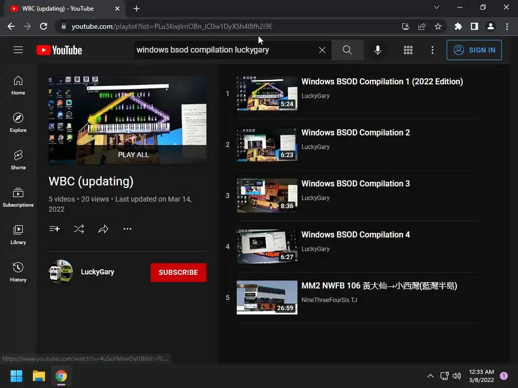The width and height of the screenshot is (518, 388).
Task: Clear the search box with the X
Action: pos(322,50)
